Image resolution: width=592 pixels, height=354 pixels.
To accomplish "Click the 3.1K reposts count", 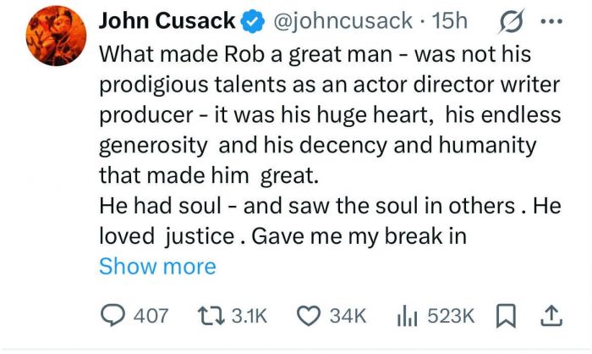I will coord(249,316).
